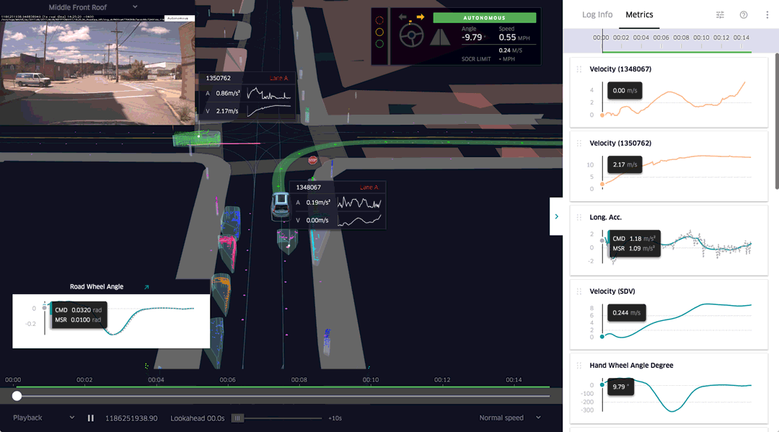The height and width of the screenshot is (432, 779).
Task: Grab the drag handle beside Long. Acc. chart
Action: [578, 216]
